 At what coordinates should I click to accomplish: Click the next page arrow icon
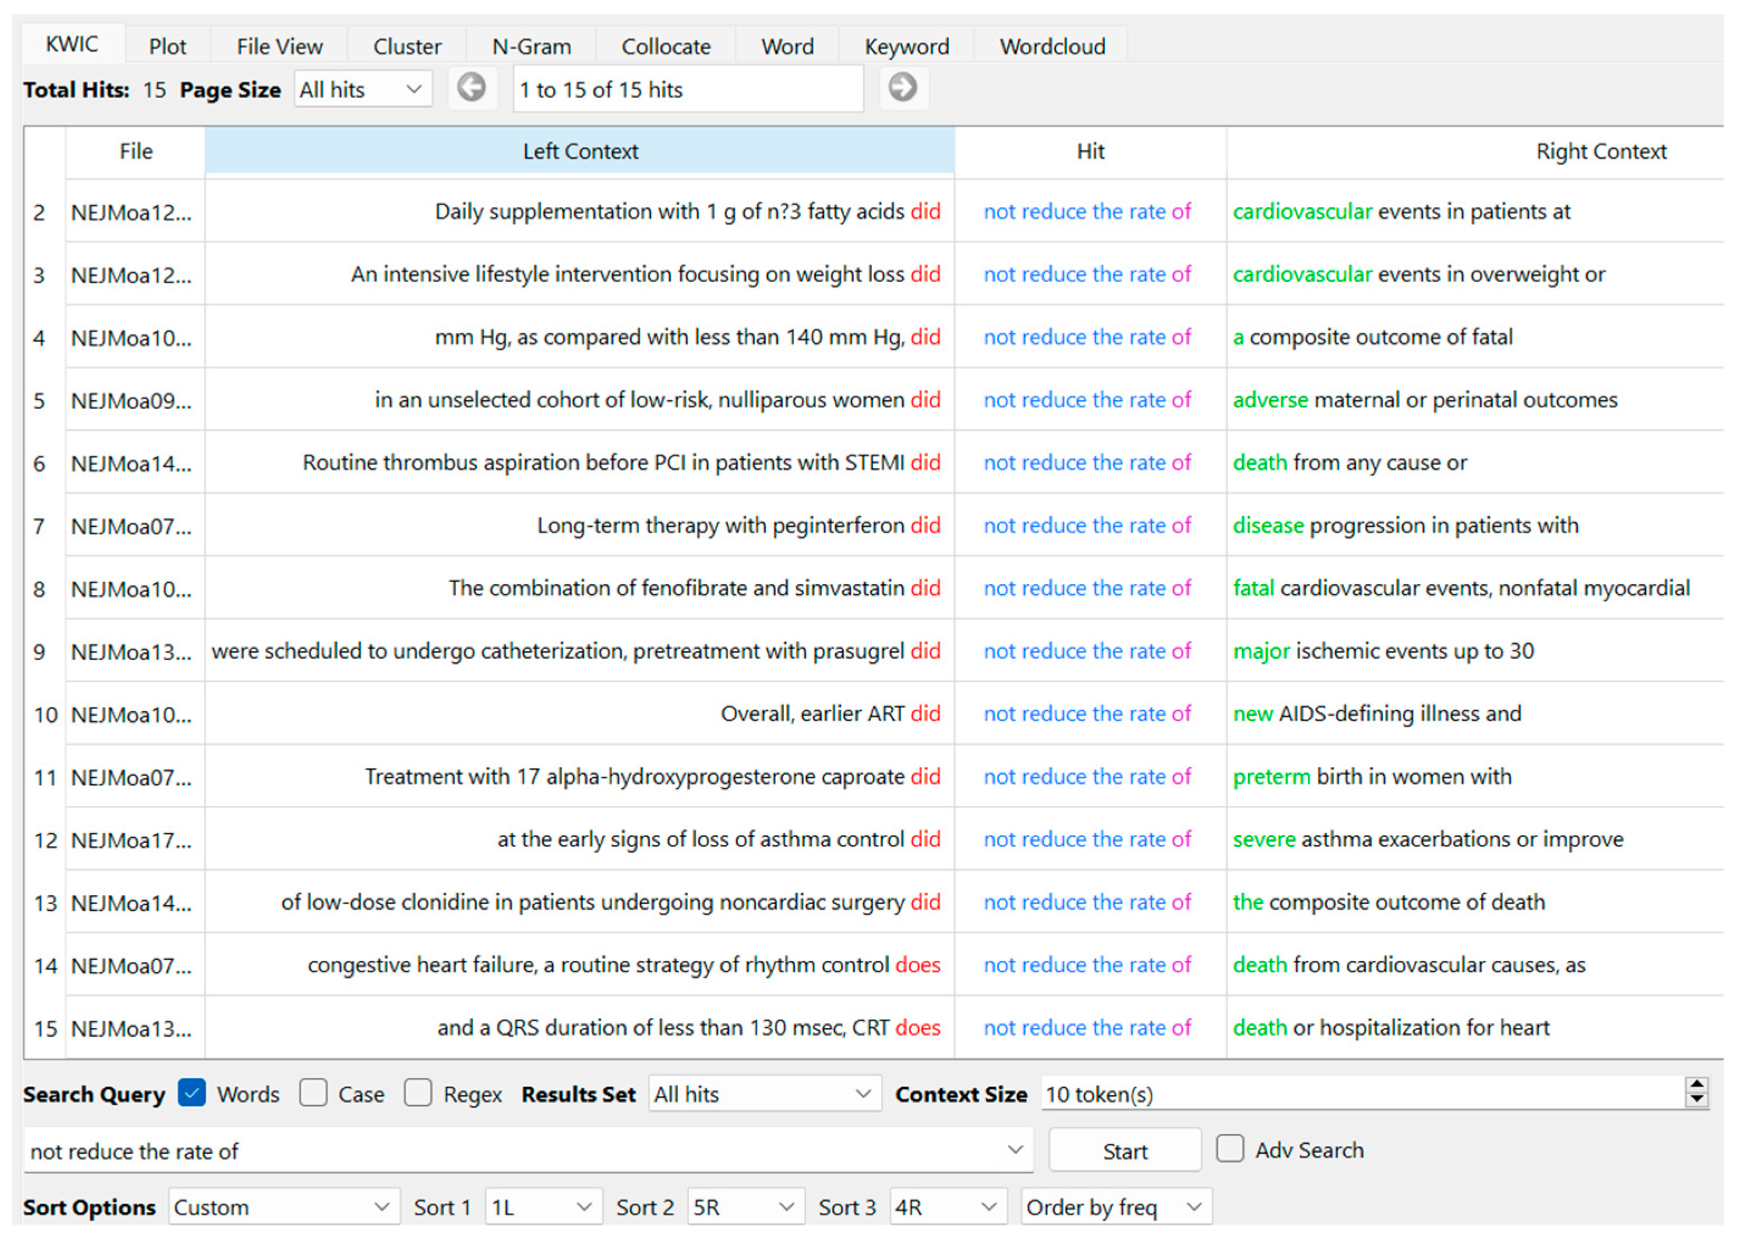(x=903, y=88)
